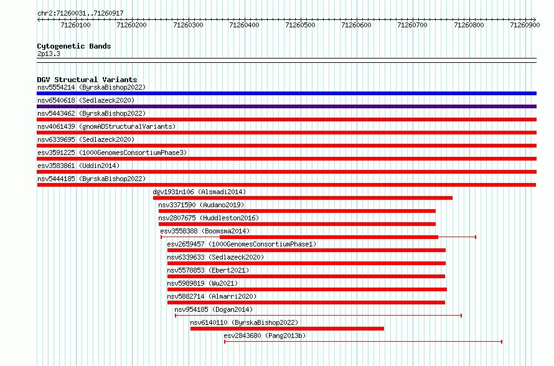Open the esv3583861 (Uddin2014) label

(78, 166)
